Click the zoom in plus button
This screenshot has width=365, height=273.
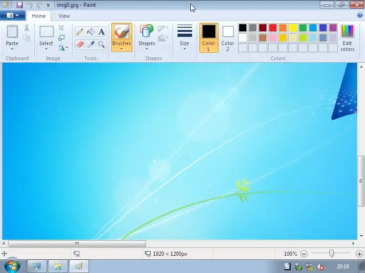(359, 254)
